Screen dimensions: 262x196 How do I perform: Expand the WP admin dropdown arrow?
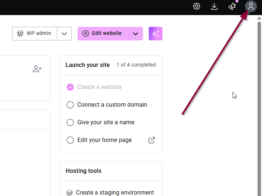tap(64, 33)
